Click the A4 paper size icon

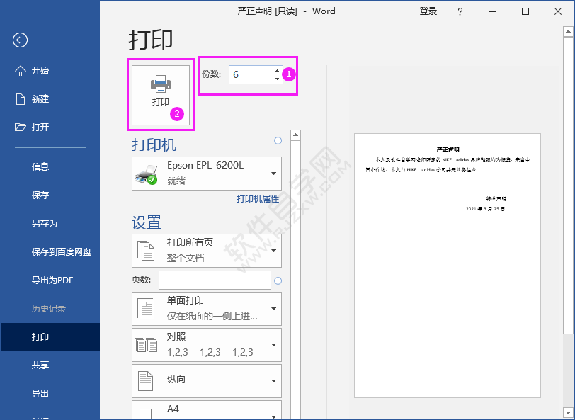pyautogui.click(x=147, y=412)
